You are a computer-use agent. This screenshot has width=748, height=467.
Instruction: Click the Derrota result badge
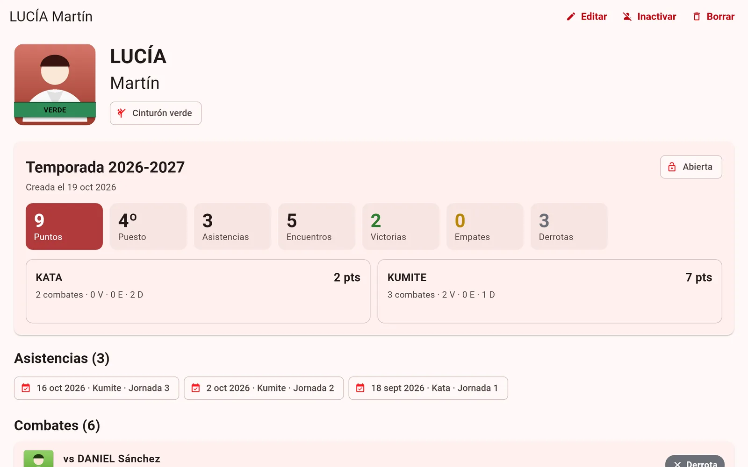pyautogui.click(x=695, y=461)
